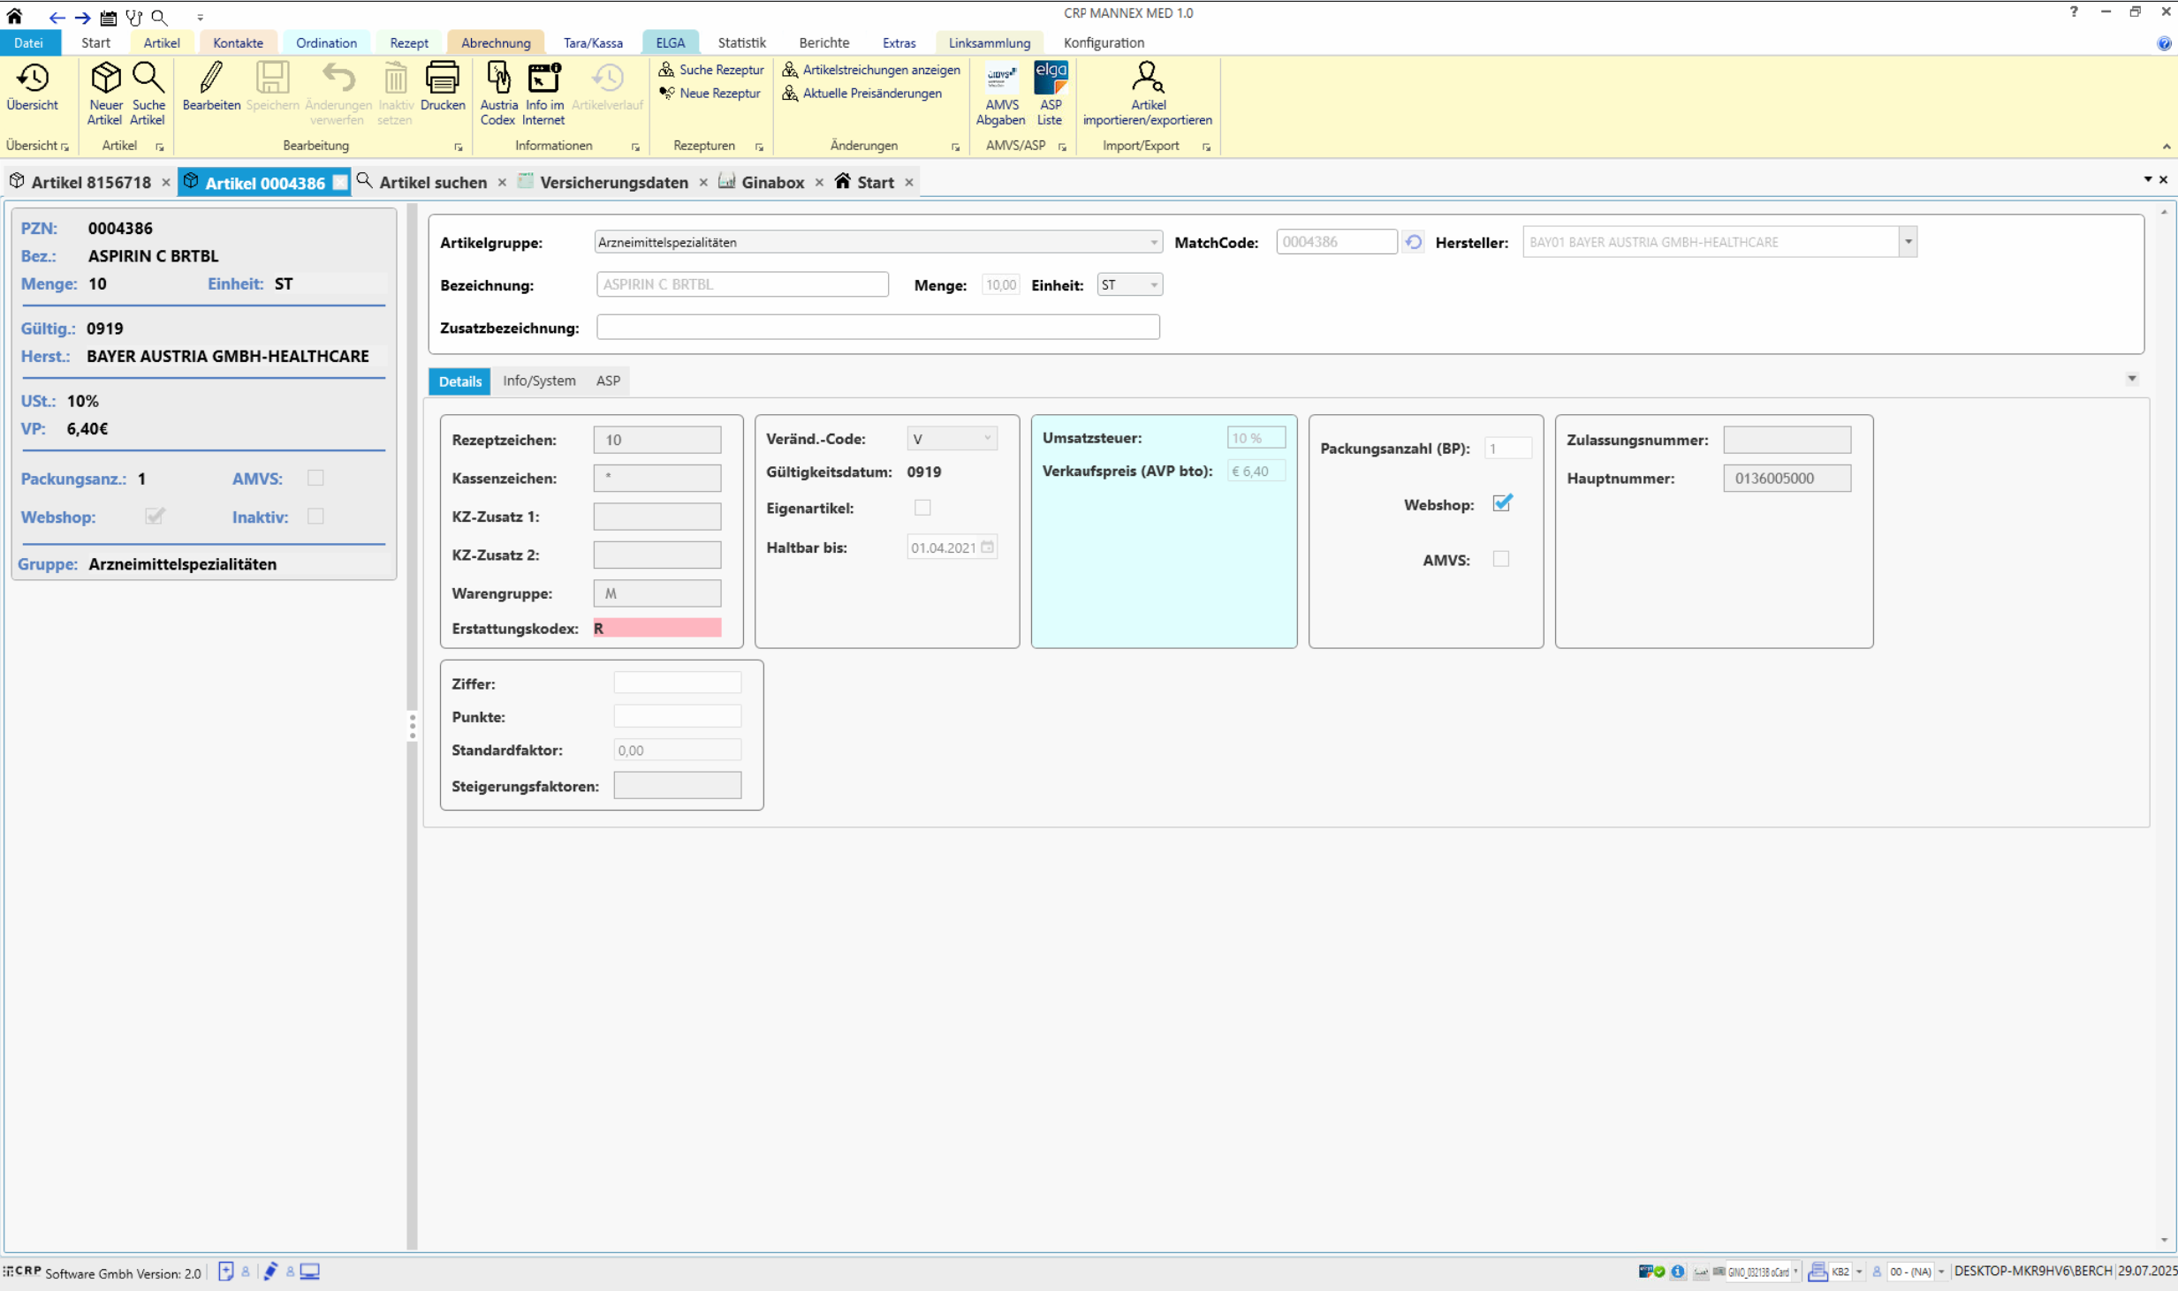Create a new article with Neuer Artikel
This screenshot has width=2178, height=1291.
click(105, 94)
